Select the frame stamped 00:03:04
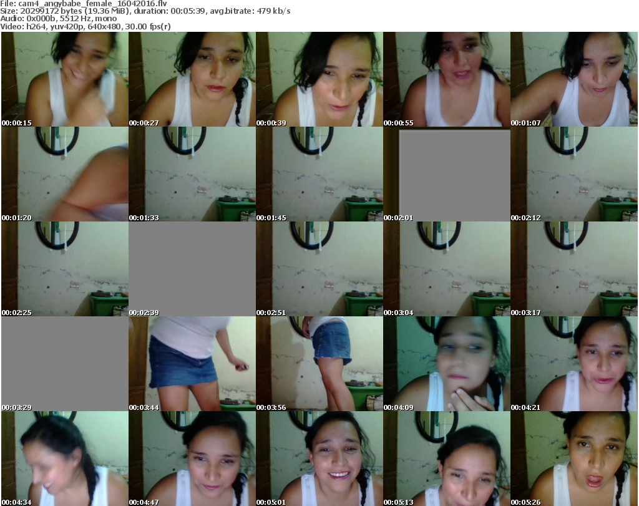The height and width of the screenshot is (506, 639). 447,269
